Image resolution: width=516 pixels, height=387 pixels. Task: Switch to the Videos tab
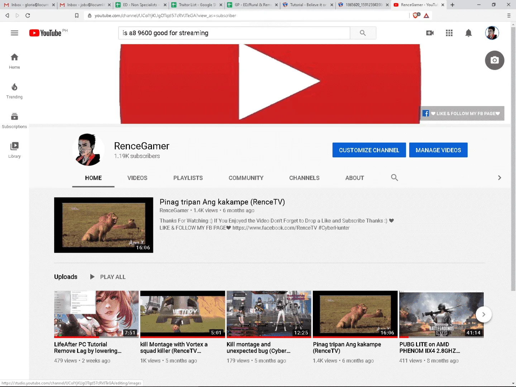[x=137, y=178]
